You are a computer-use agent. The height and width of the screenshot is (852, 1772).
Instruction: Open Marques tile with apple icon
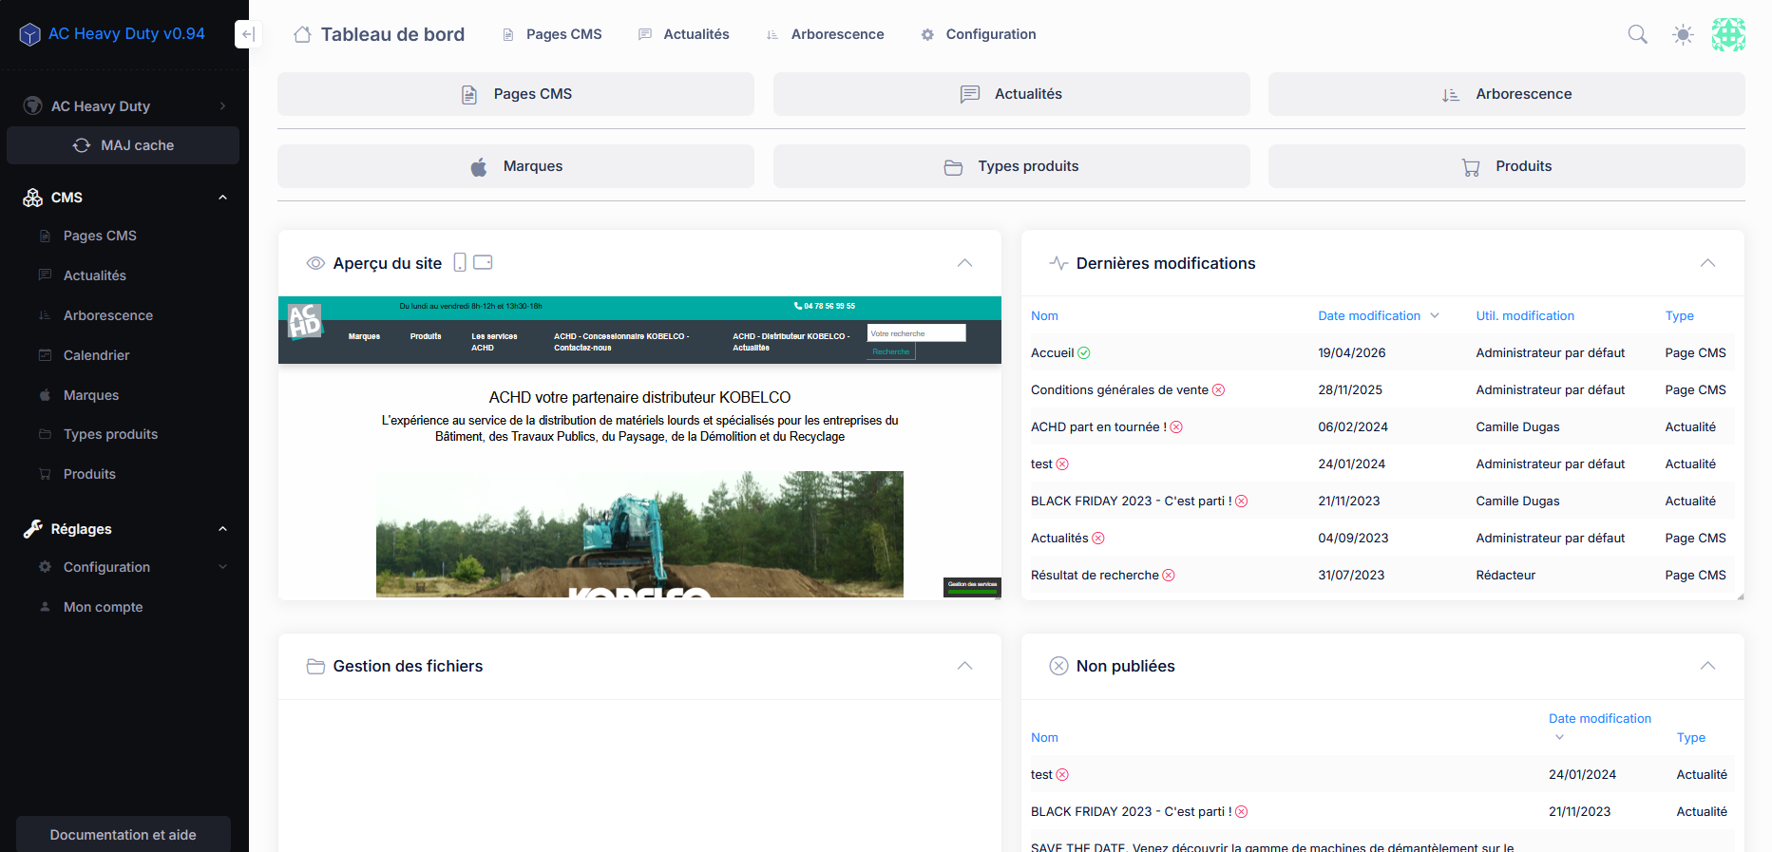tap(516, 166)
